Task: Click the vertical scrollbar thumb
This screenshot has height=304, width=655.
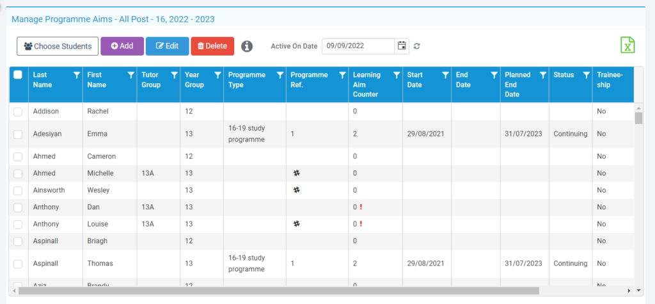Action: tap(638, 118)
